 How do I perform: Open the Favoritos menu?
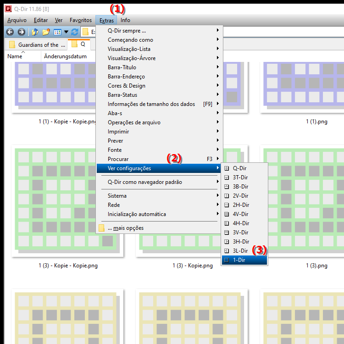[81, 20]
